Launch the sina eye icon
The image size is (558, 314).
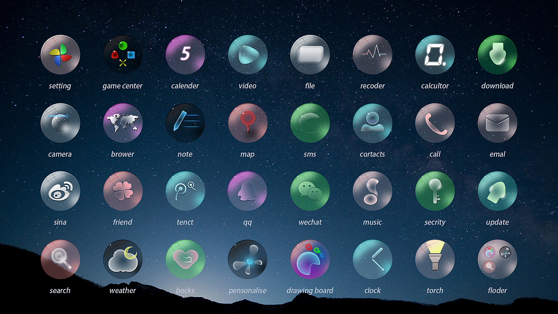click(60, 191)
